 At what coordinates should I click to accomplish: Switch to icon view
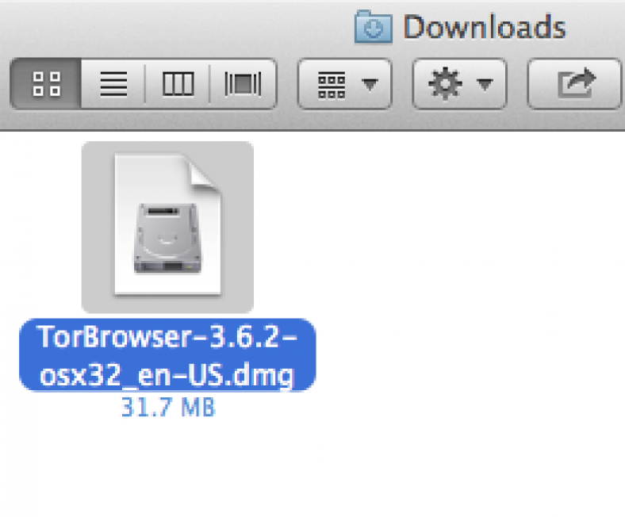(46, 84)
